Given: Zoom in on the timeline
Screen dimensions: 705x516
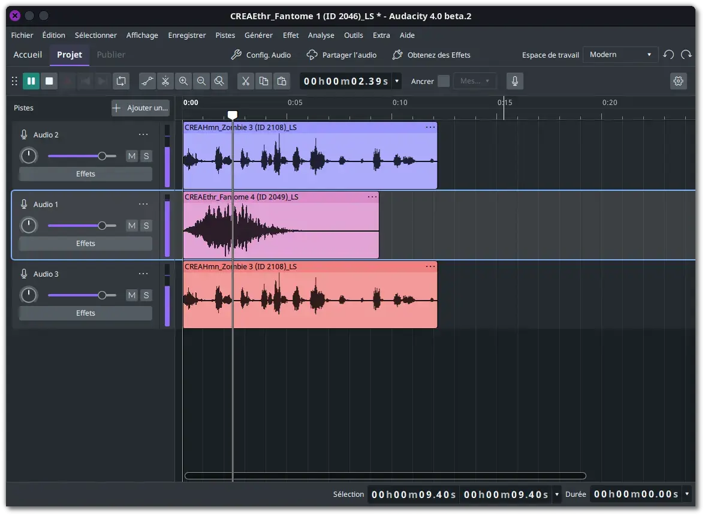Looking at the screenshot, I should (183, 82).
